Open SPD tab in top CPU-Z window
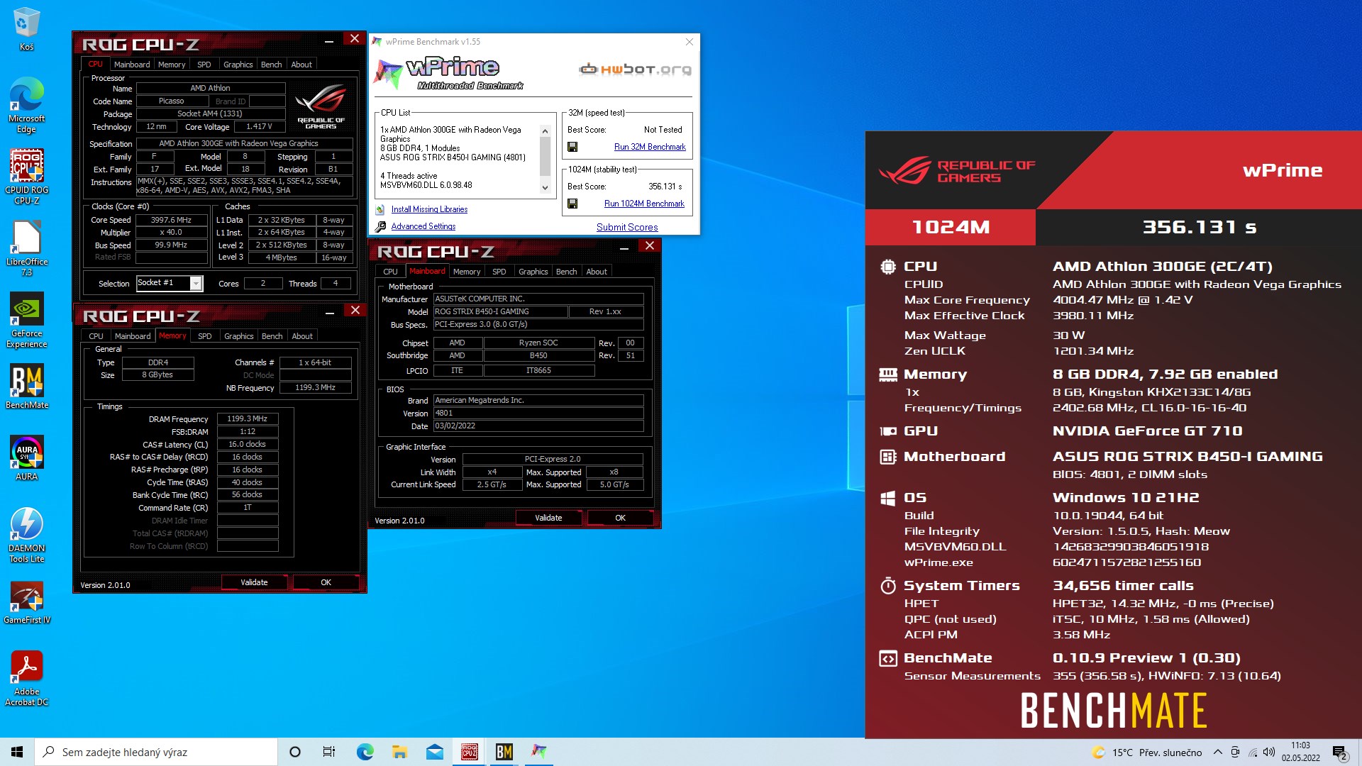 coord(204,65)
